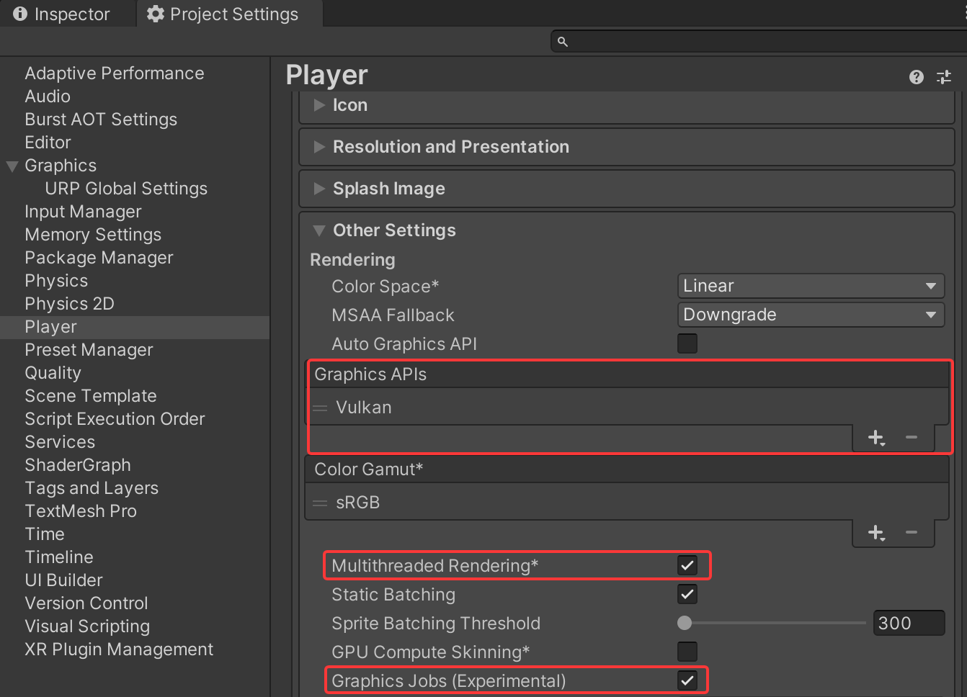Viewport: 967px width, 697px height.
Task: Select URP Global Settings in sidebar
Action: click(125, 189)
